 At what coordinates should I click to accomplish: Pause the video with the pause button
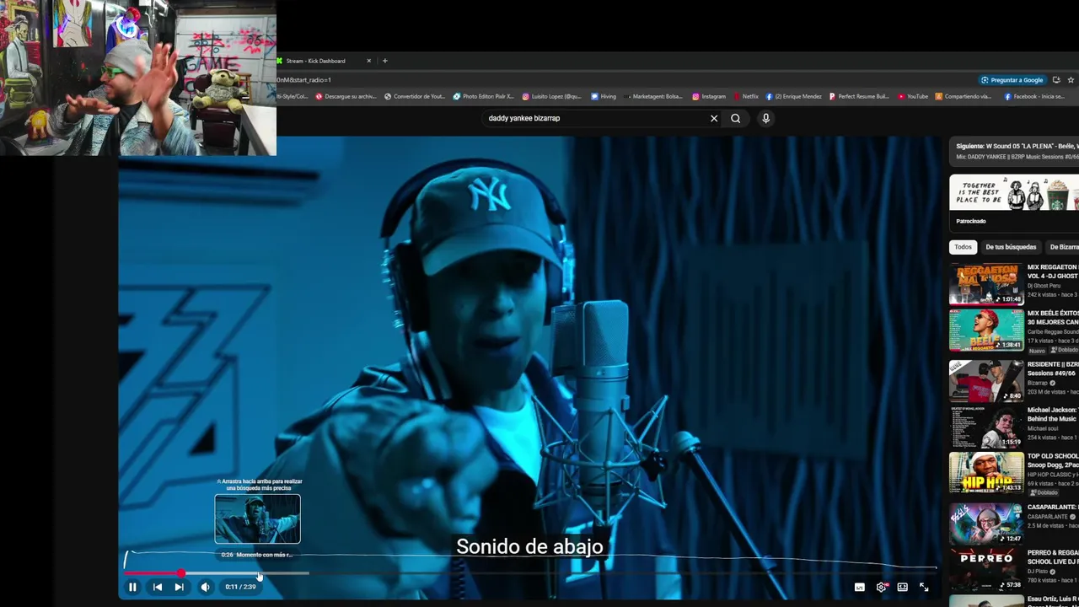click(132, 587)
